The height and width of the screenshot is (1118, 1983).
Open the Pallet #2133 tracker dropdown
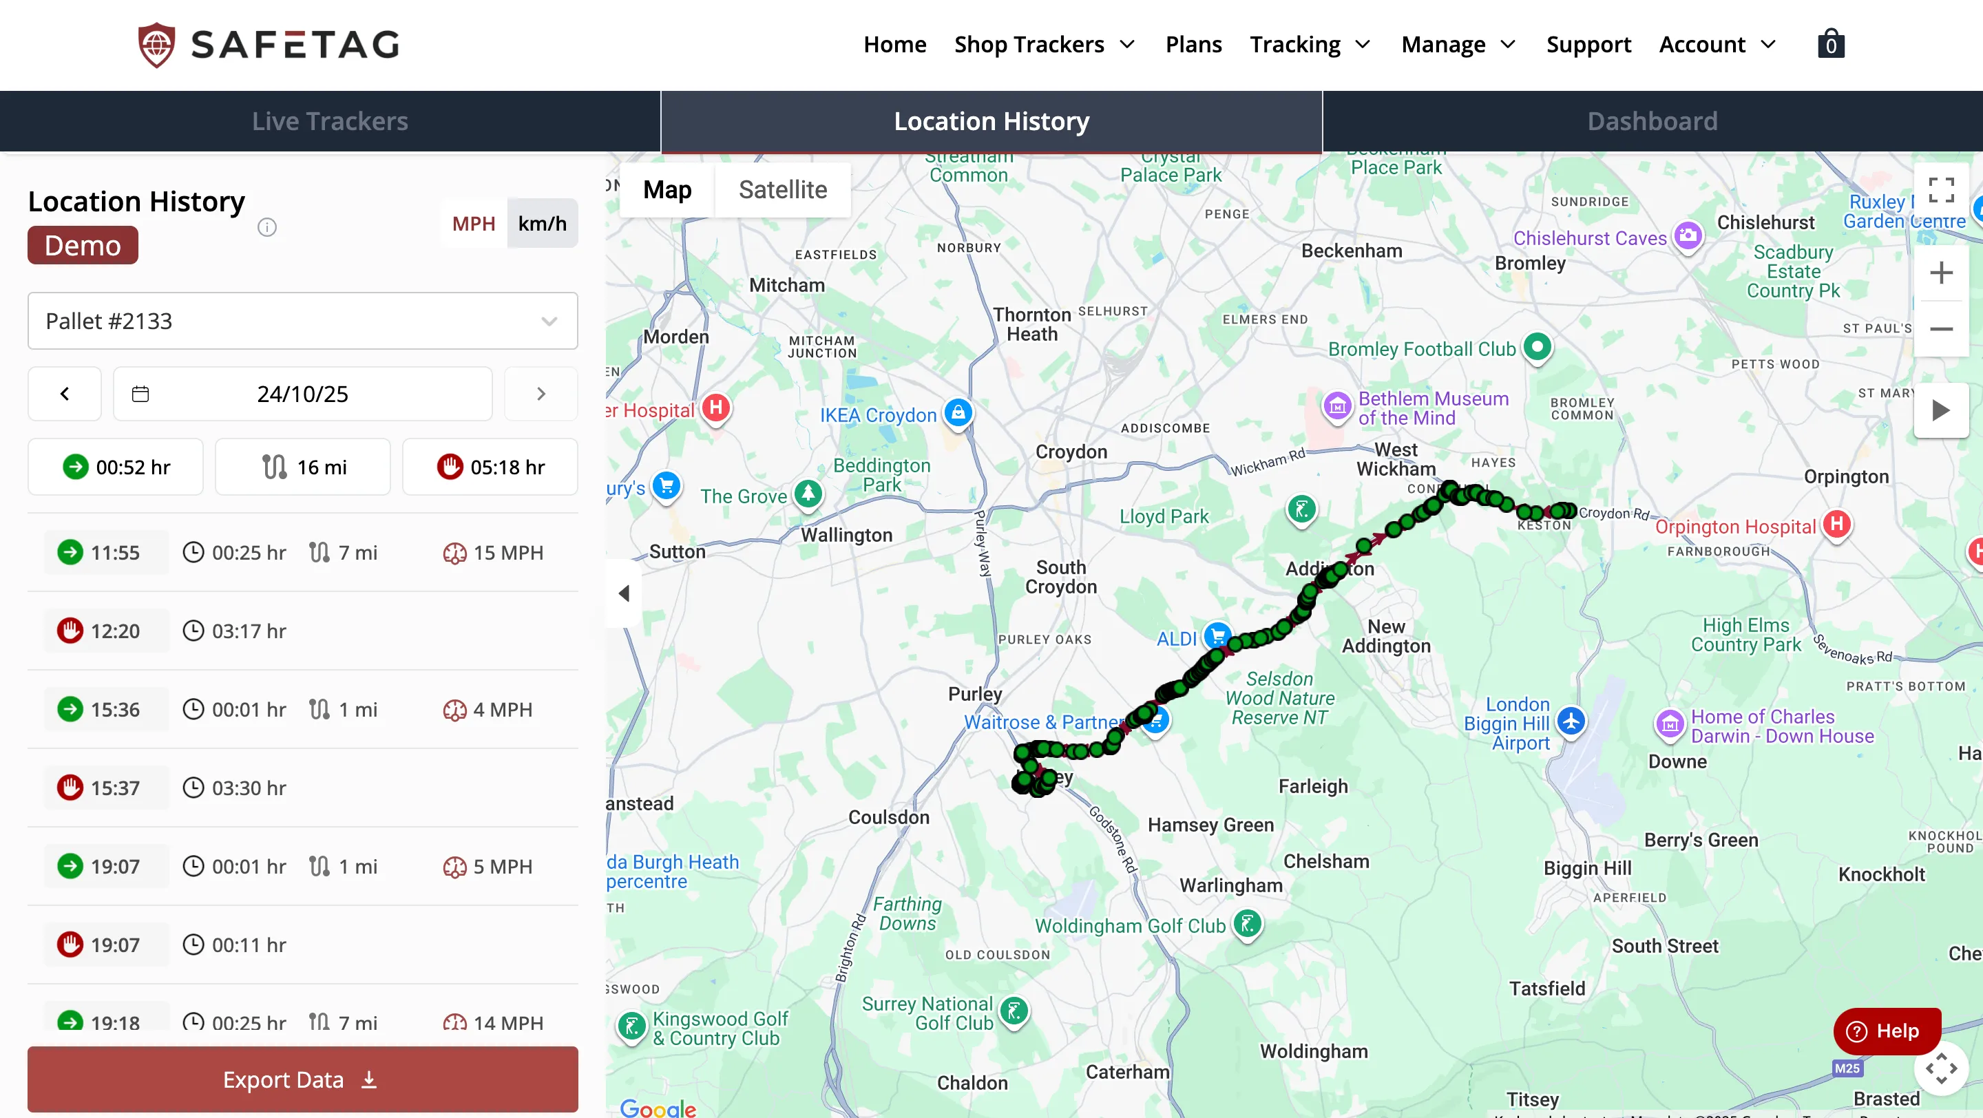[x=302, y=321]
